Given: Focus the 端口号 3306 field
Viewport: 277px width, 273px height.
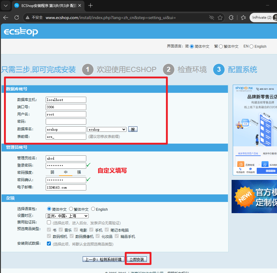Looking at the screenshot, I should pyautogui.click(x=66, y=107).
